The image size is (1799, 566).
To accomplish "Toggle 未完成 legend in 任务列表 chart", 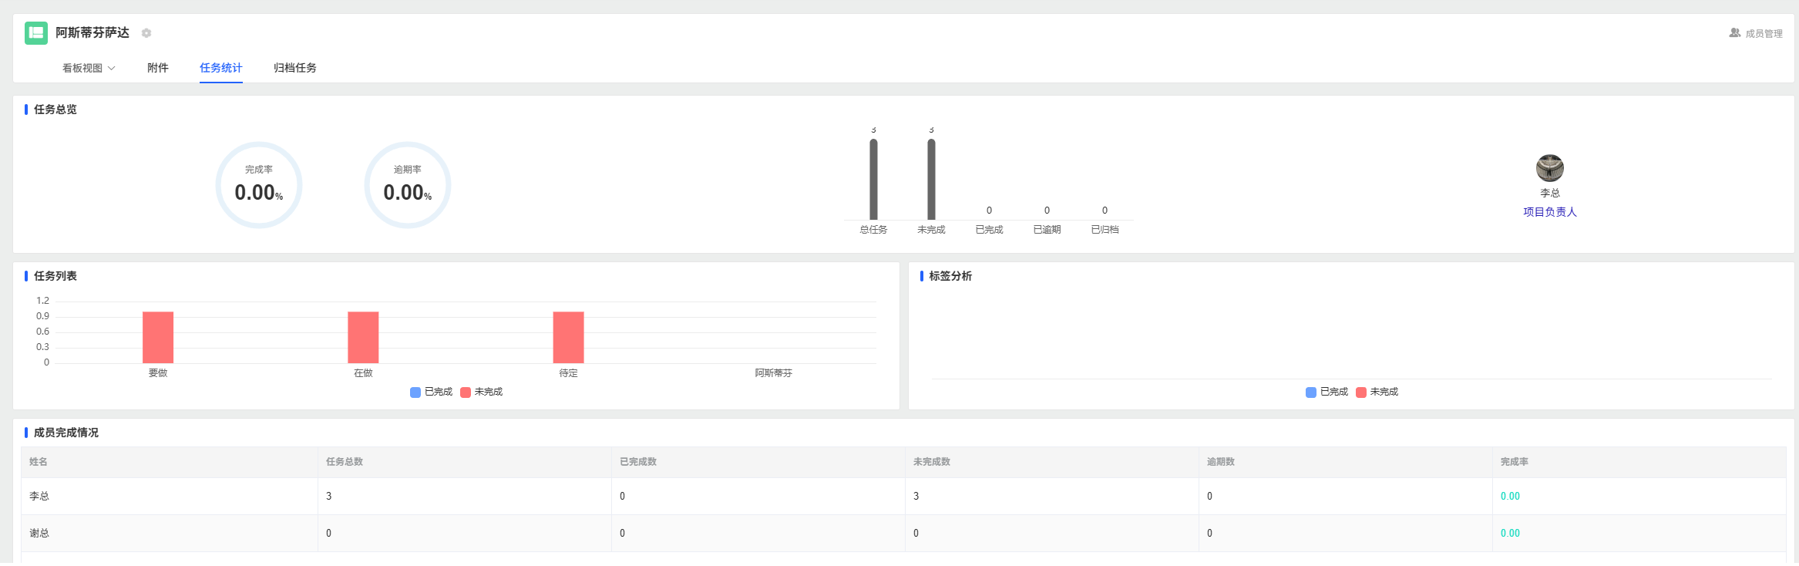I will [482, 392].
